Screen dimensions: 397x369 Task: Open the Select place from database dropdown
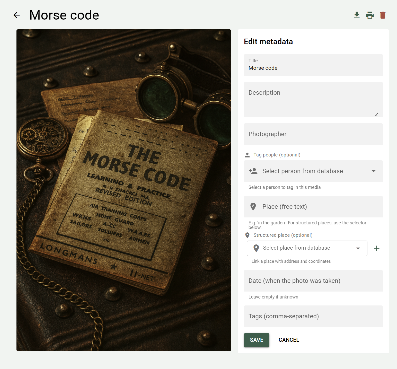[x=307, y=248]
